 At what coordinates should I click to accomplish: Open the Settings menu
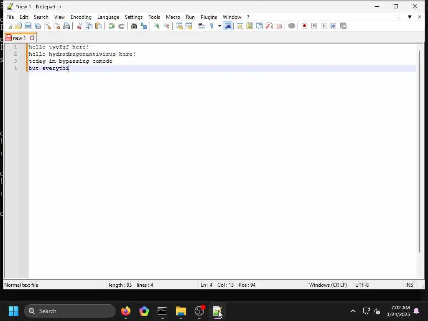(x=134, y=17)
